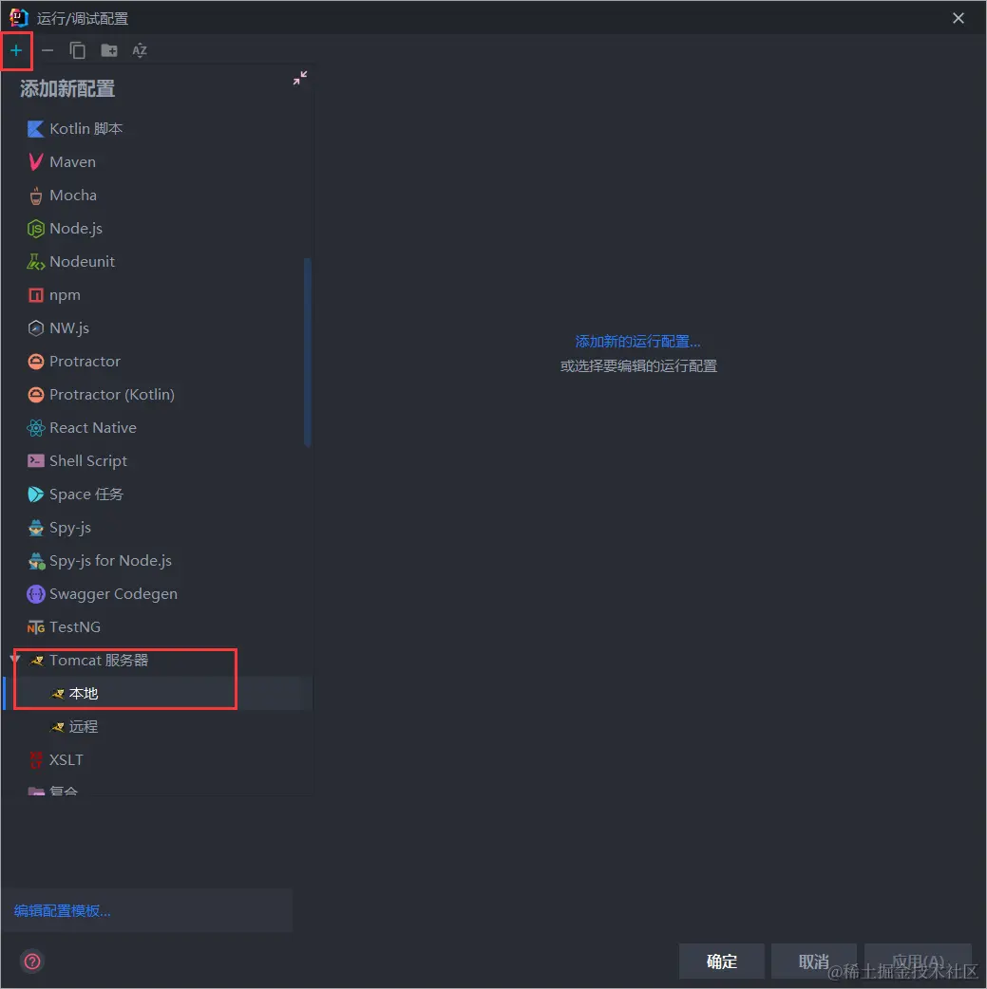This screenshot has width=987, height=989.
Task: Click the new folder toolbar icon
Action: 109,50
